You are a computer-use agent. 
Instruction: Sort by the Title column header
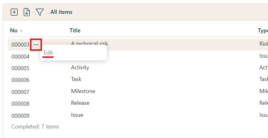pos(75,30)
